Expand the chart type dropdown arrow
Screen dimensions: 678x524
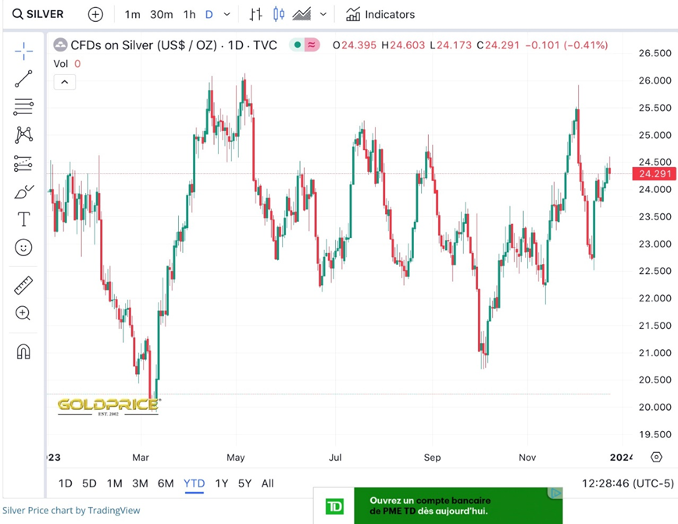pyautogui.click(x=323, y=14)
